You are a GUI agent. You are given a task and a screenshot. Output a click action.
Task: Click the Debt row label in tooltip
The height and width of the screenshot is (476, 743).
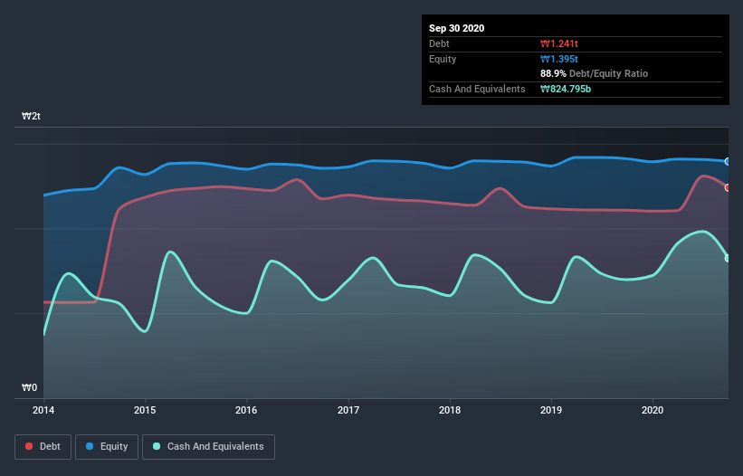(x=439, y=43)
